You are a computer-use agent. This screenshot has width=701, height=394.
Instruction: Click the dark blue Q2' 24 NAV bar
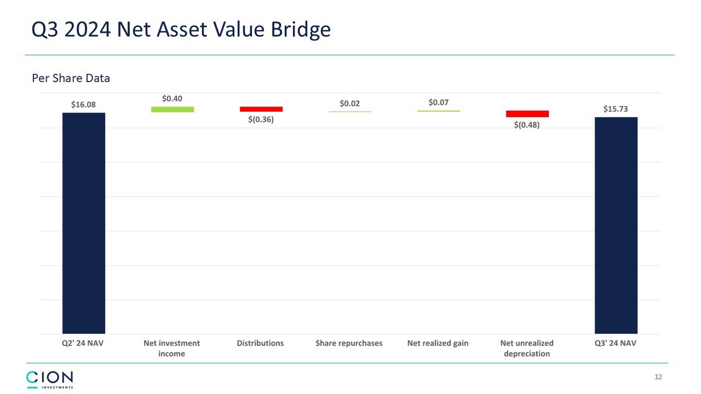[84, 223]
